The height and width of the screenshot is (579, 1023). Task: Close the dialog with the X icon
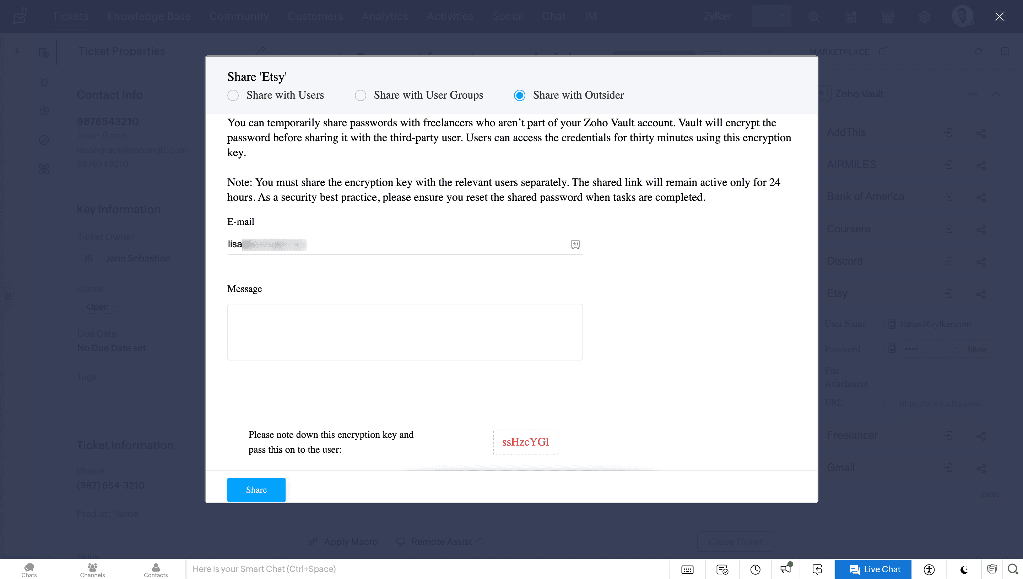coord(1000,16)
